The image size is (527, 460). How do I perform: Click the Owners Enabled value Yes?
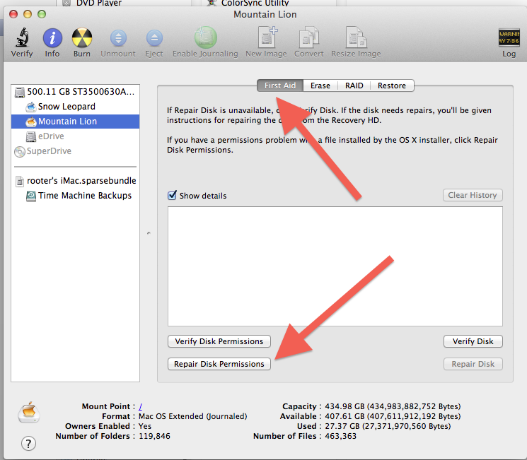[145, 426]
